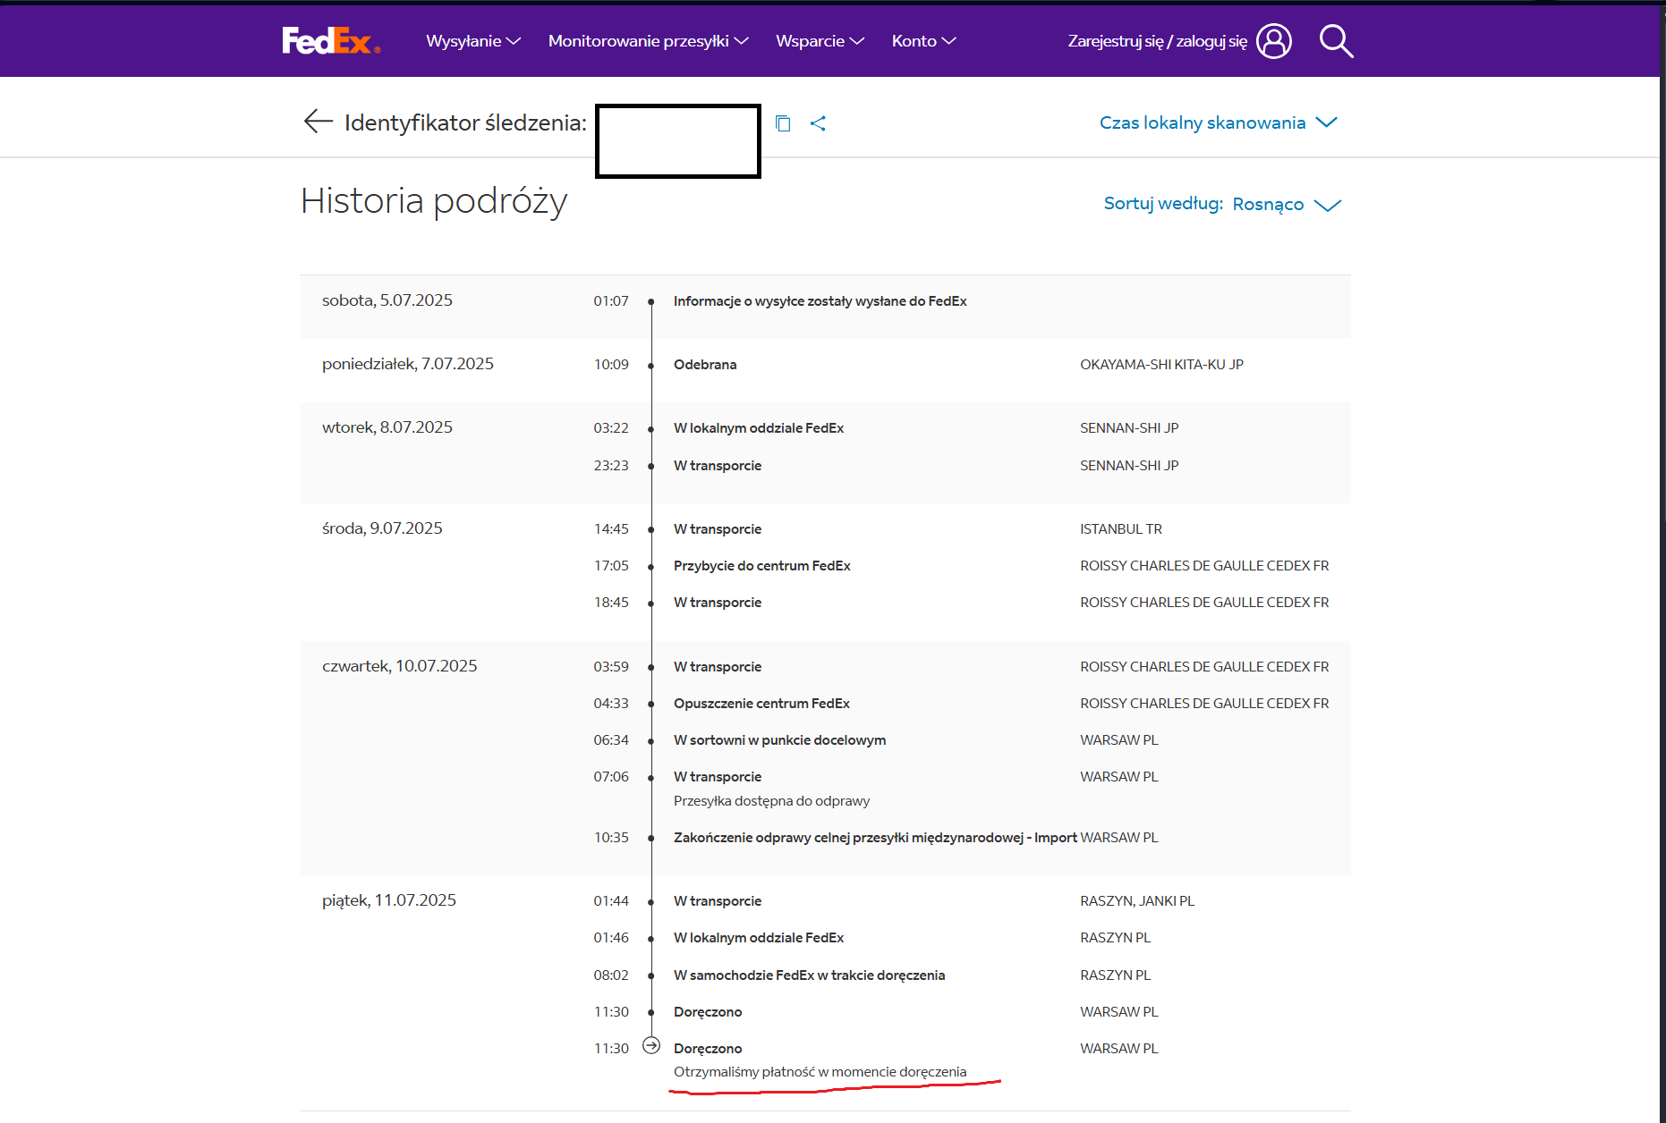This screenshot has height=1123, width=1666.
Task: Click the back arrow beside Identyfikator śledzenia
Action: coord(318,122)
